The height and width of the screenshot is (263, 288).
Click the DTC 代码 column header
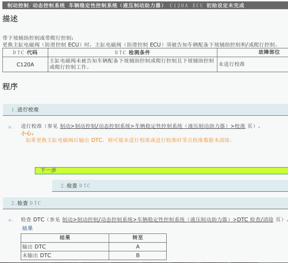25,52
